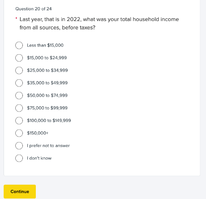Click the 'I don't know' label text
Screen dimensions: 206x199
(39, 158)
